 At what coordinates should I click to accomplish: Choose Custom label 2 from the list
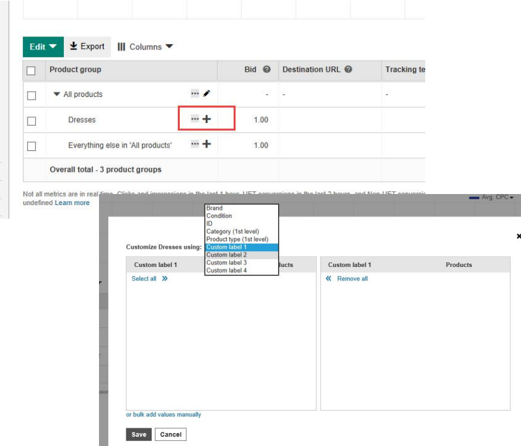(x=227, y=255)
